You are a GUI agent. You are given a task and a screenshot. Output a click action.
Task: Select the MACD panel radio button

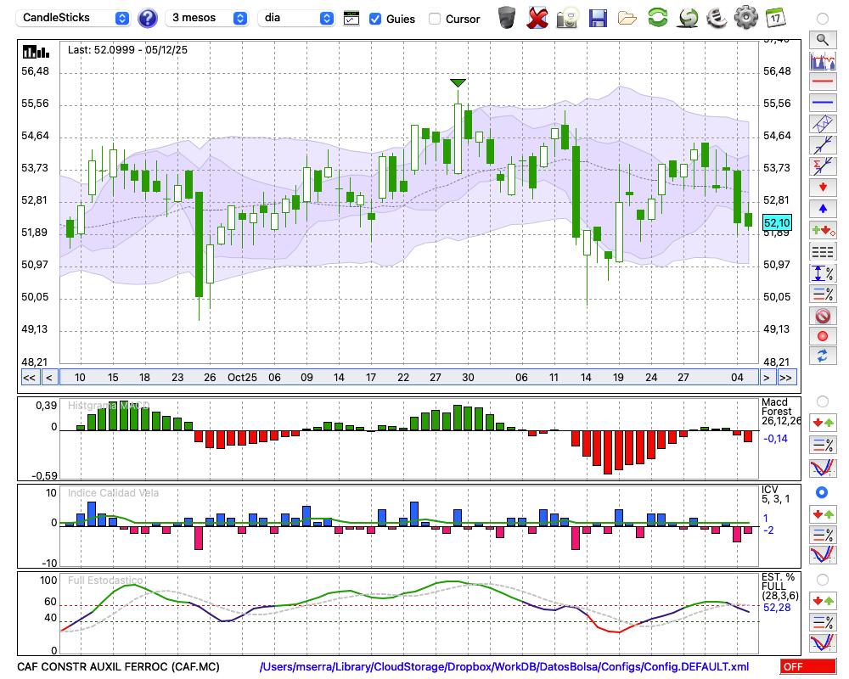823,401
